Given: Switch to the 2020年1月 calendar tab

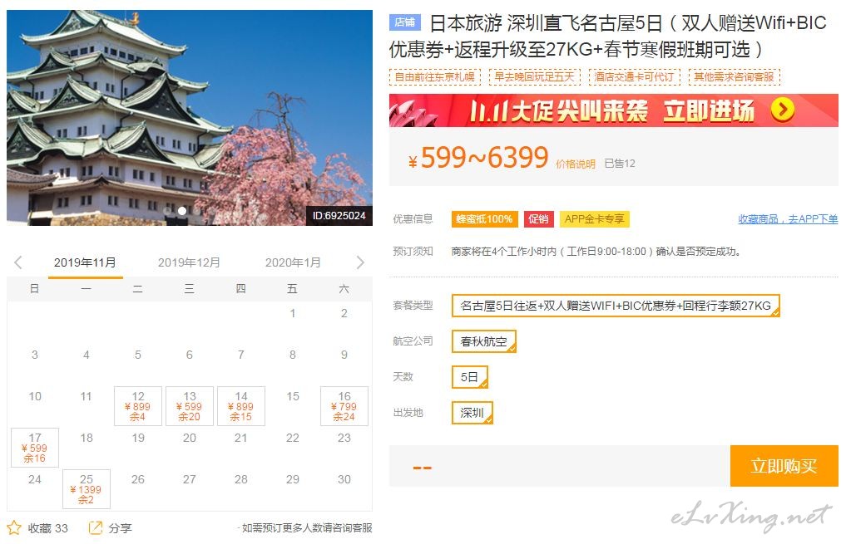Looking at the screenshot, I should tap(293, 262).
